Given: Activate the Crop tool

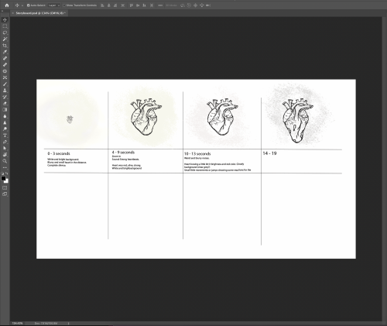Looking at the screenshot, I should tap(5, 46).
